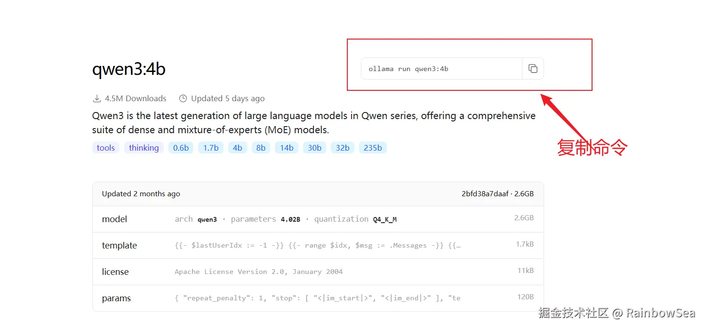Screen dimensions: 705x329
Task: Select the thinking tag
Action: [x=144, y=148]
